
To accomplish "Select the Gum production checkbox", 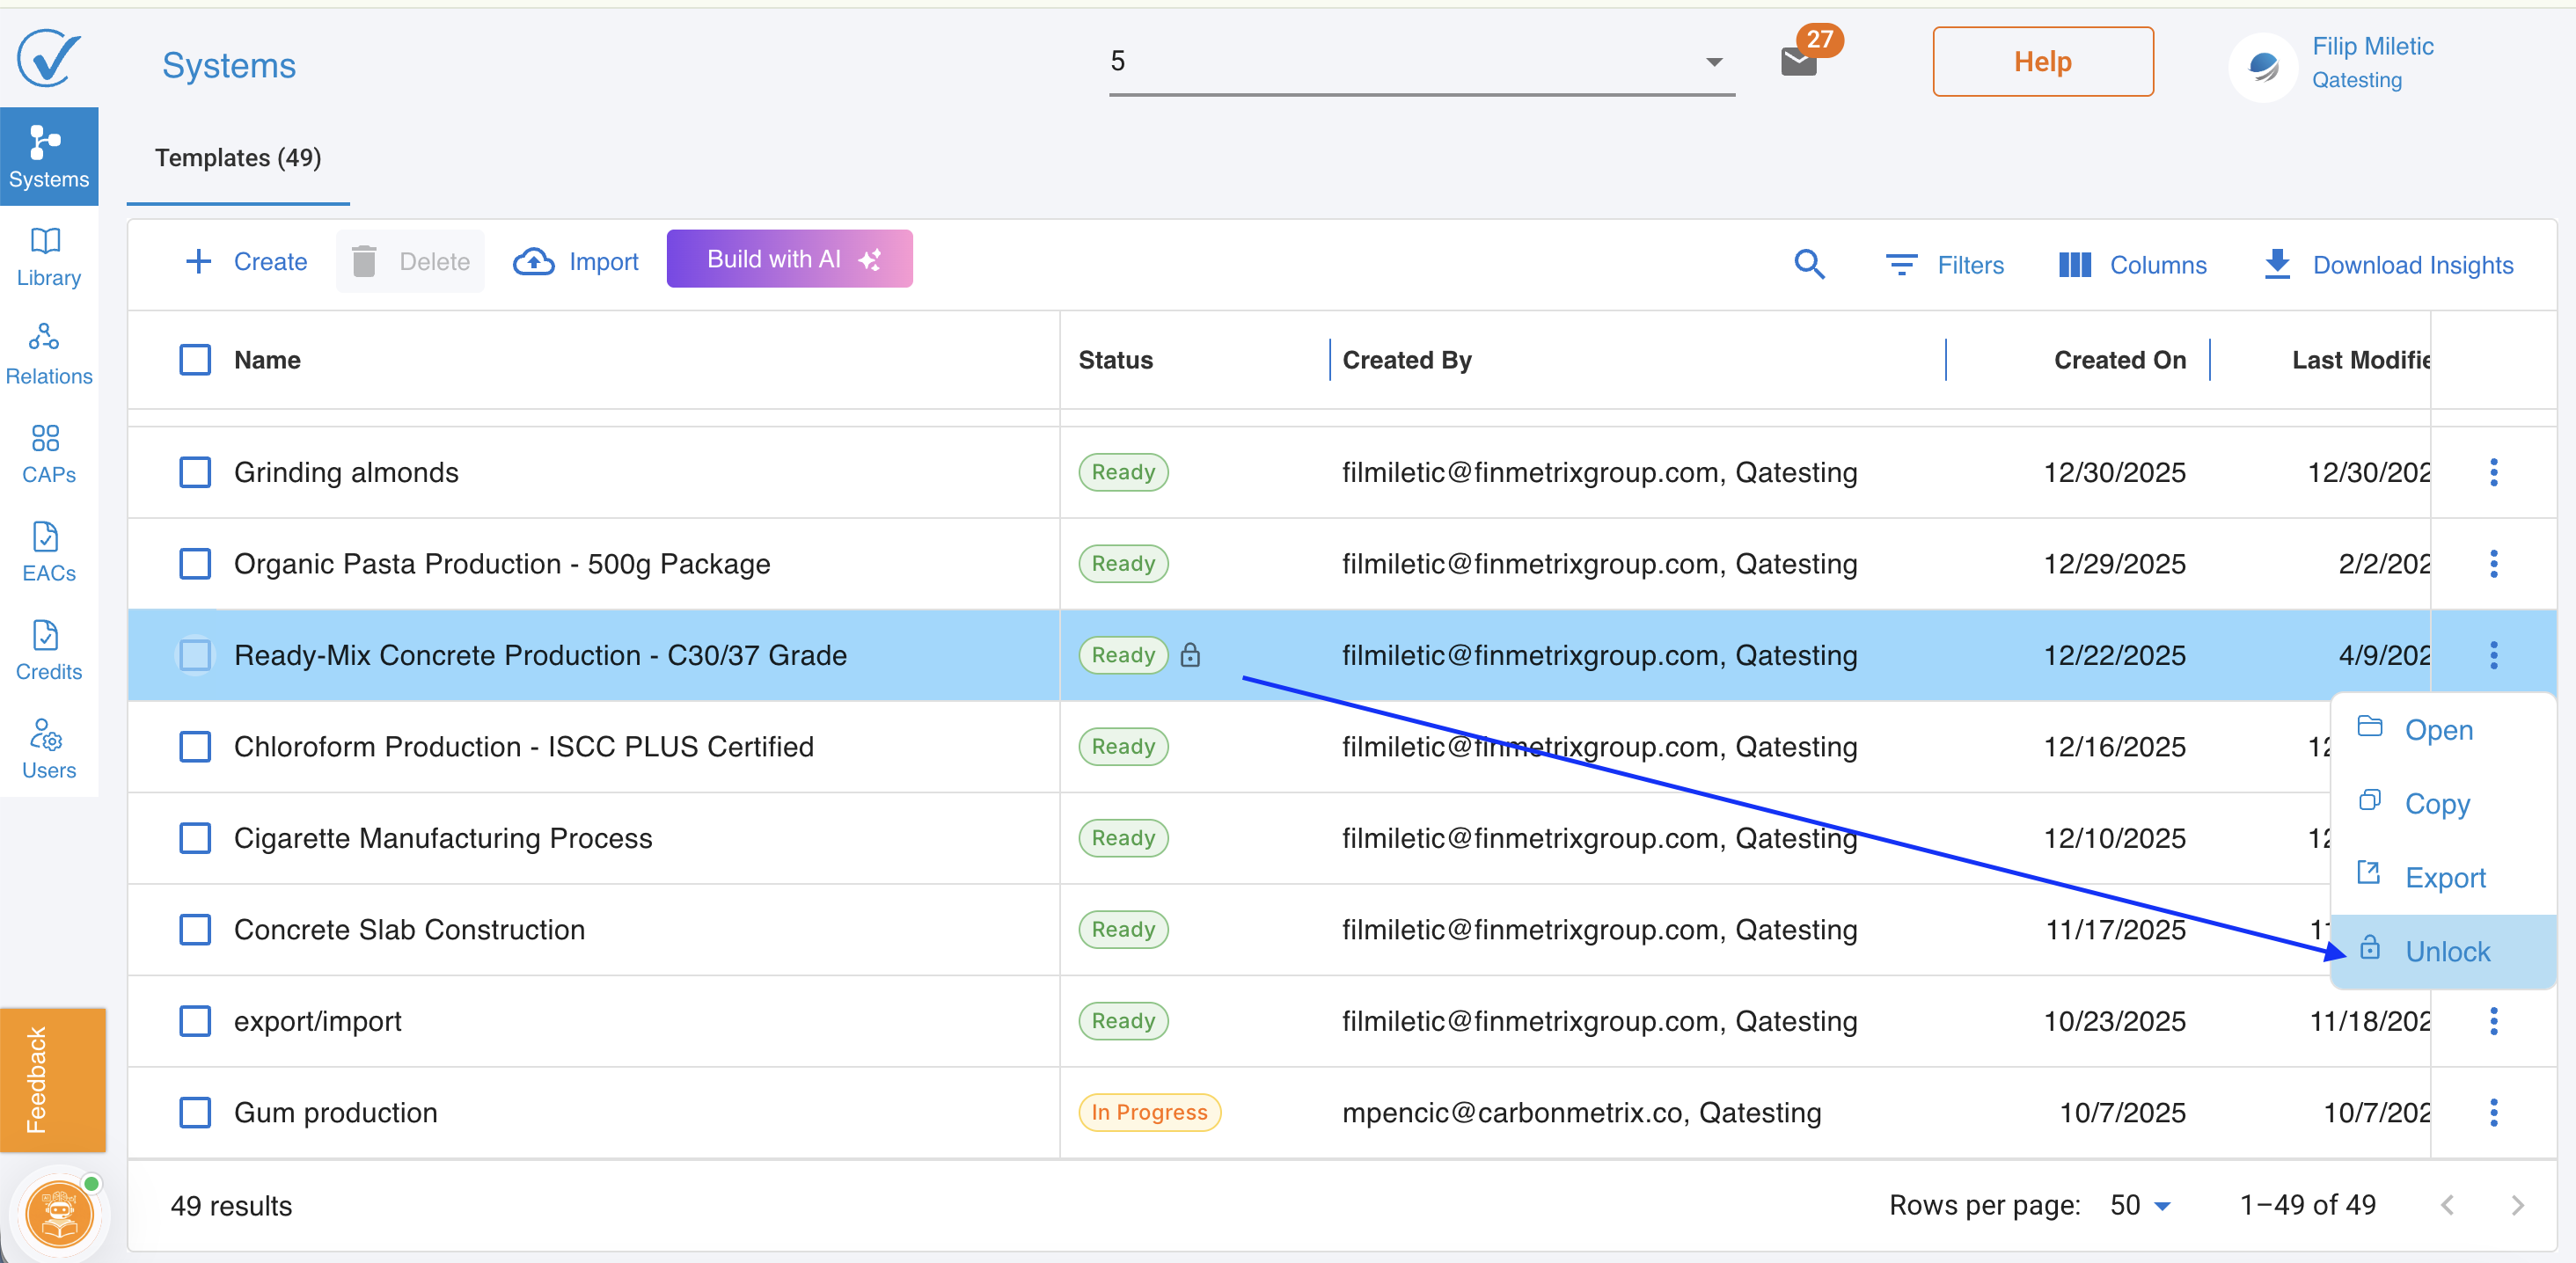I will 195,1112.
